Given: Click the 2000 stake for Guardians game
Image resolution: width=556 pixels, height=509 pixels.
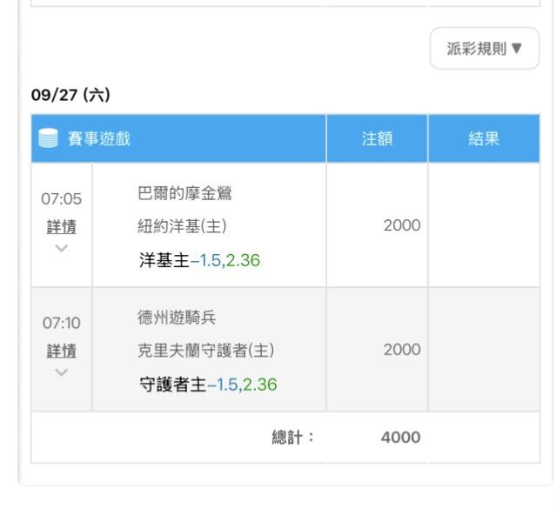Looking at the screenshot, I should [x=402, y=350].
